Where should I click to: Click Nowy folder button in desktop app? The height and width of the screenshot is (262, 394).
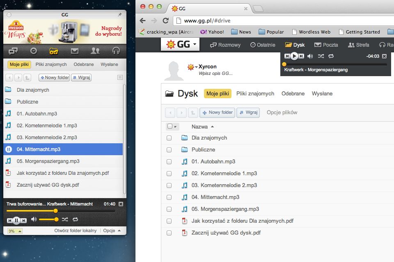(x=54, y=77)
